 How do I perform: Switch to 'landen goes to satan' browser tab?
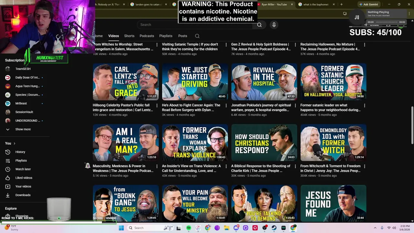point(149,5)
